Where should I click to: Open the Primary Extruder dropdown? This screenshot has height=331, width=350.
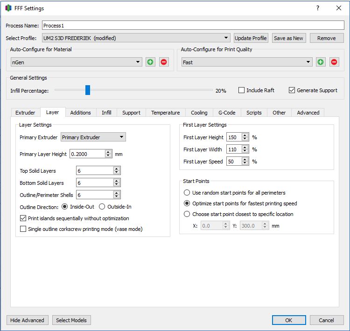click(x=121, y=137)
